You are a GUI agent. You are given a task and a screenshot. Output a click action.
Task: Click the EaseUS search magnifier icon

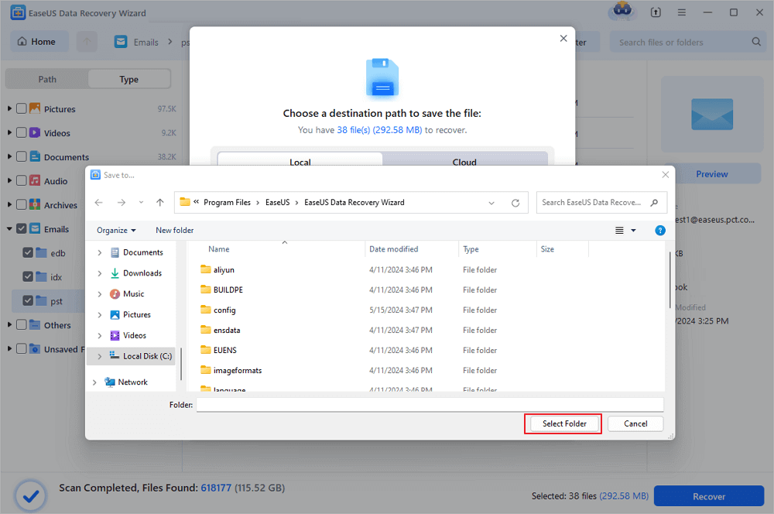point(755,42)
